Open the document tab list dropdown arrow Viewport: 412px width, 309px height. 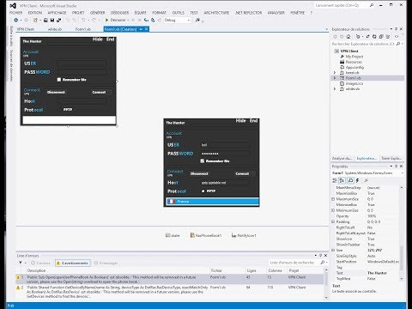(326, 29)
